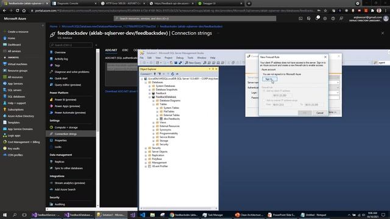
Task: Click the subnet 'From' IP address field
Action: (x=282, y=105)
